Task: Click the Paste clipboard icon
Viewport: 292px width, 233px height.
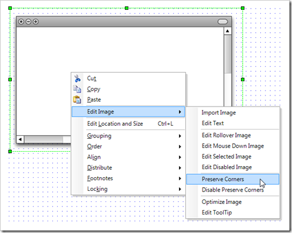Action: (77, 100)
